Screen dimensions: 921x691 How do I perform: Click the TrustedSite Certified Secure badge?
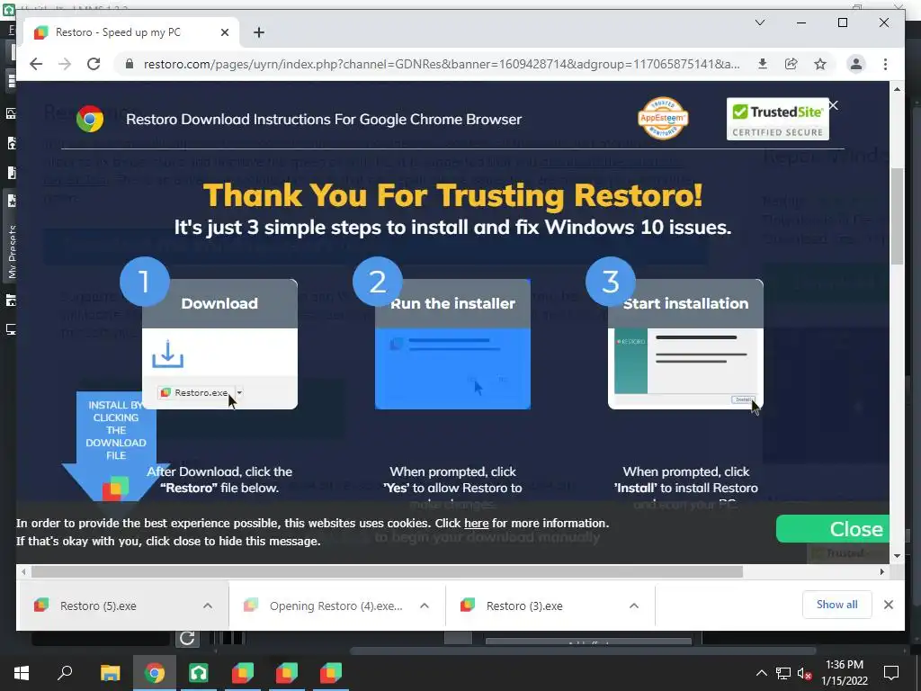(778, 120)
